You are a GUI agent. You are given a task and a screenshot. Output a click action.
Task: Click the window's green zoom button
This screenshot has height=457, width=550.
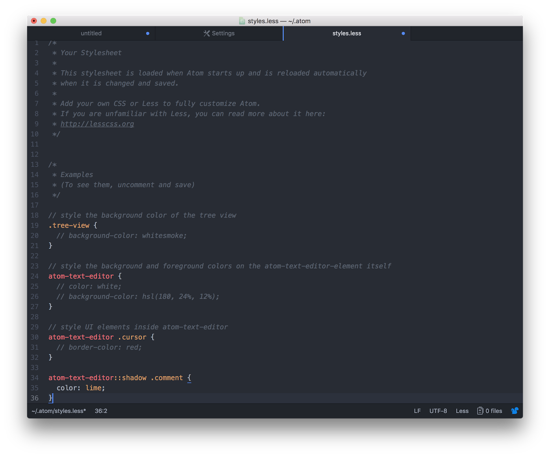[53, 21]
